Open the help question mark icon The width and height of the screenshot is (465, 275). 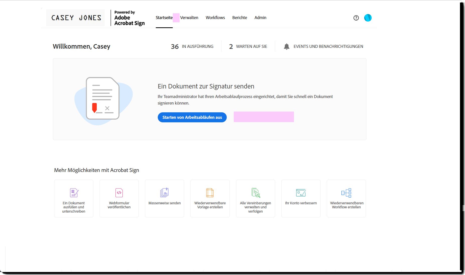[356, 18]
